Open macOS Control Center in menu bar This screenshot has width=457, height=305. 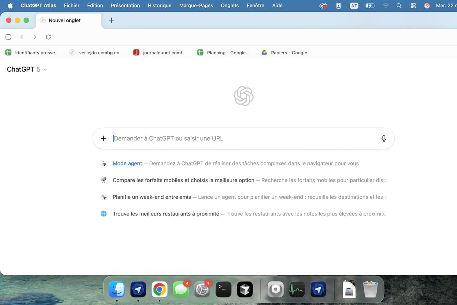click(x=413, y=6)
